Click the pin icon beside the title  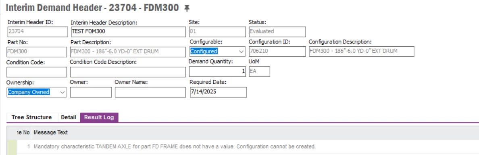point(187,9)
